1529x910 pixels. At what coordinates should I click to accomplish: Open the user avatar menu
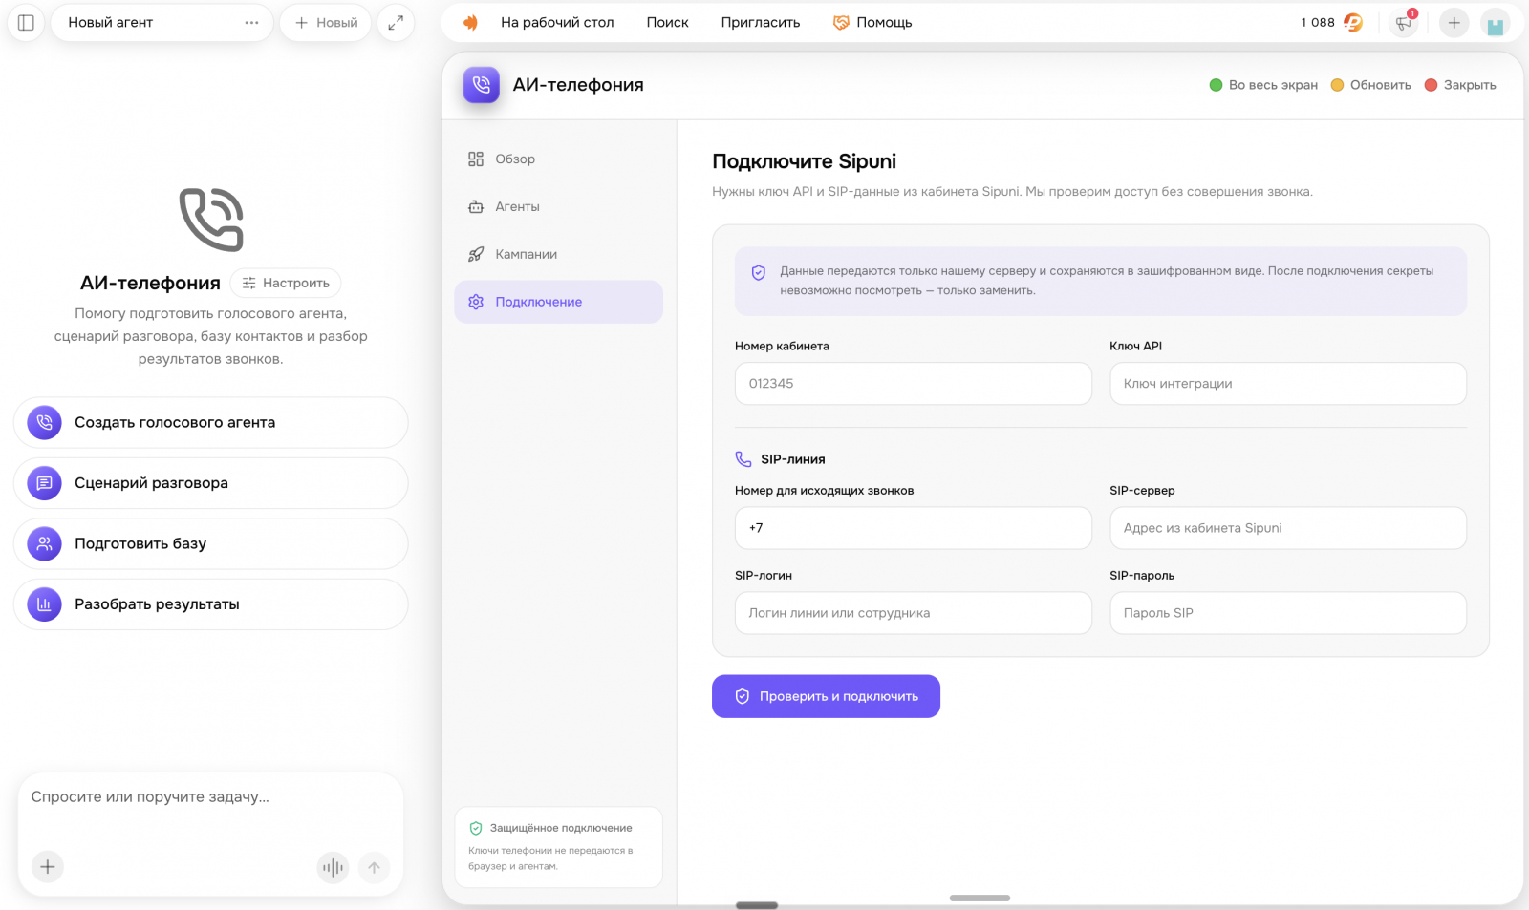click(x=1496, y=23)
